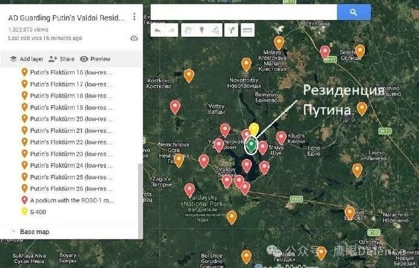This screenshot has width=419, height=268.
Task: Click the Redo arrow in map toolbar
Action: [171, 30]
